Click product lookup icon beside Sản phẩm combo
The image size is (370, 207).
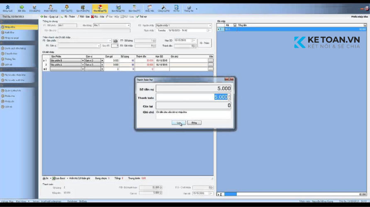coord(115,41)
